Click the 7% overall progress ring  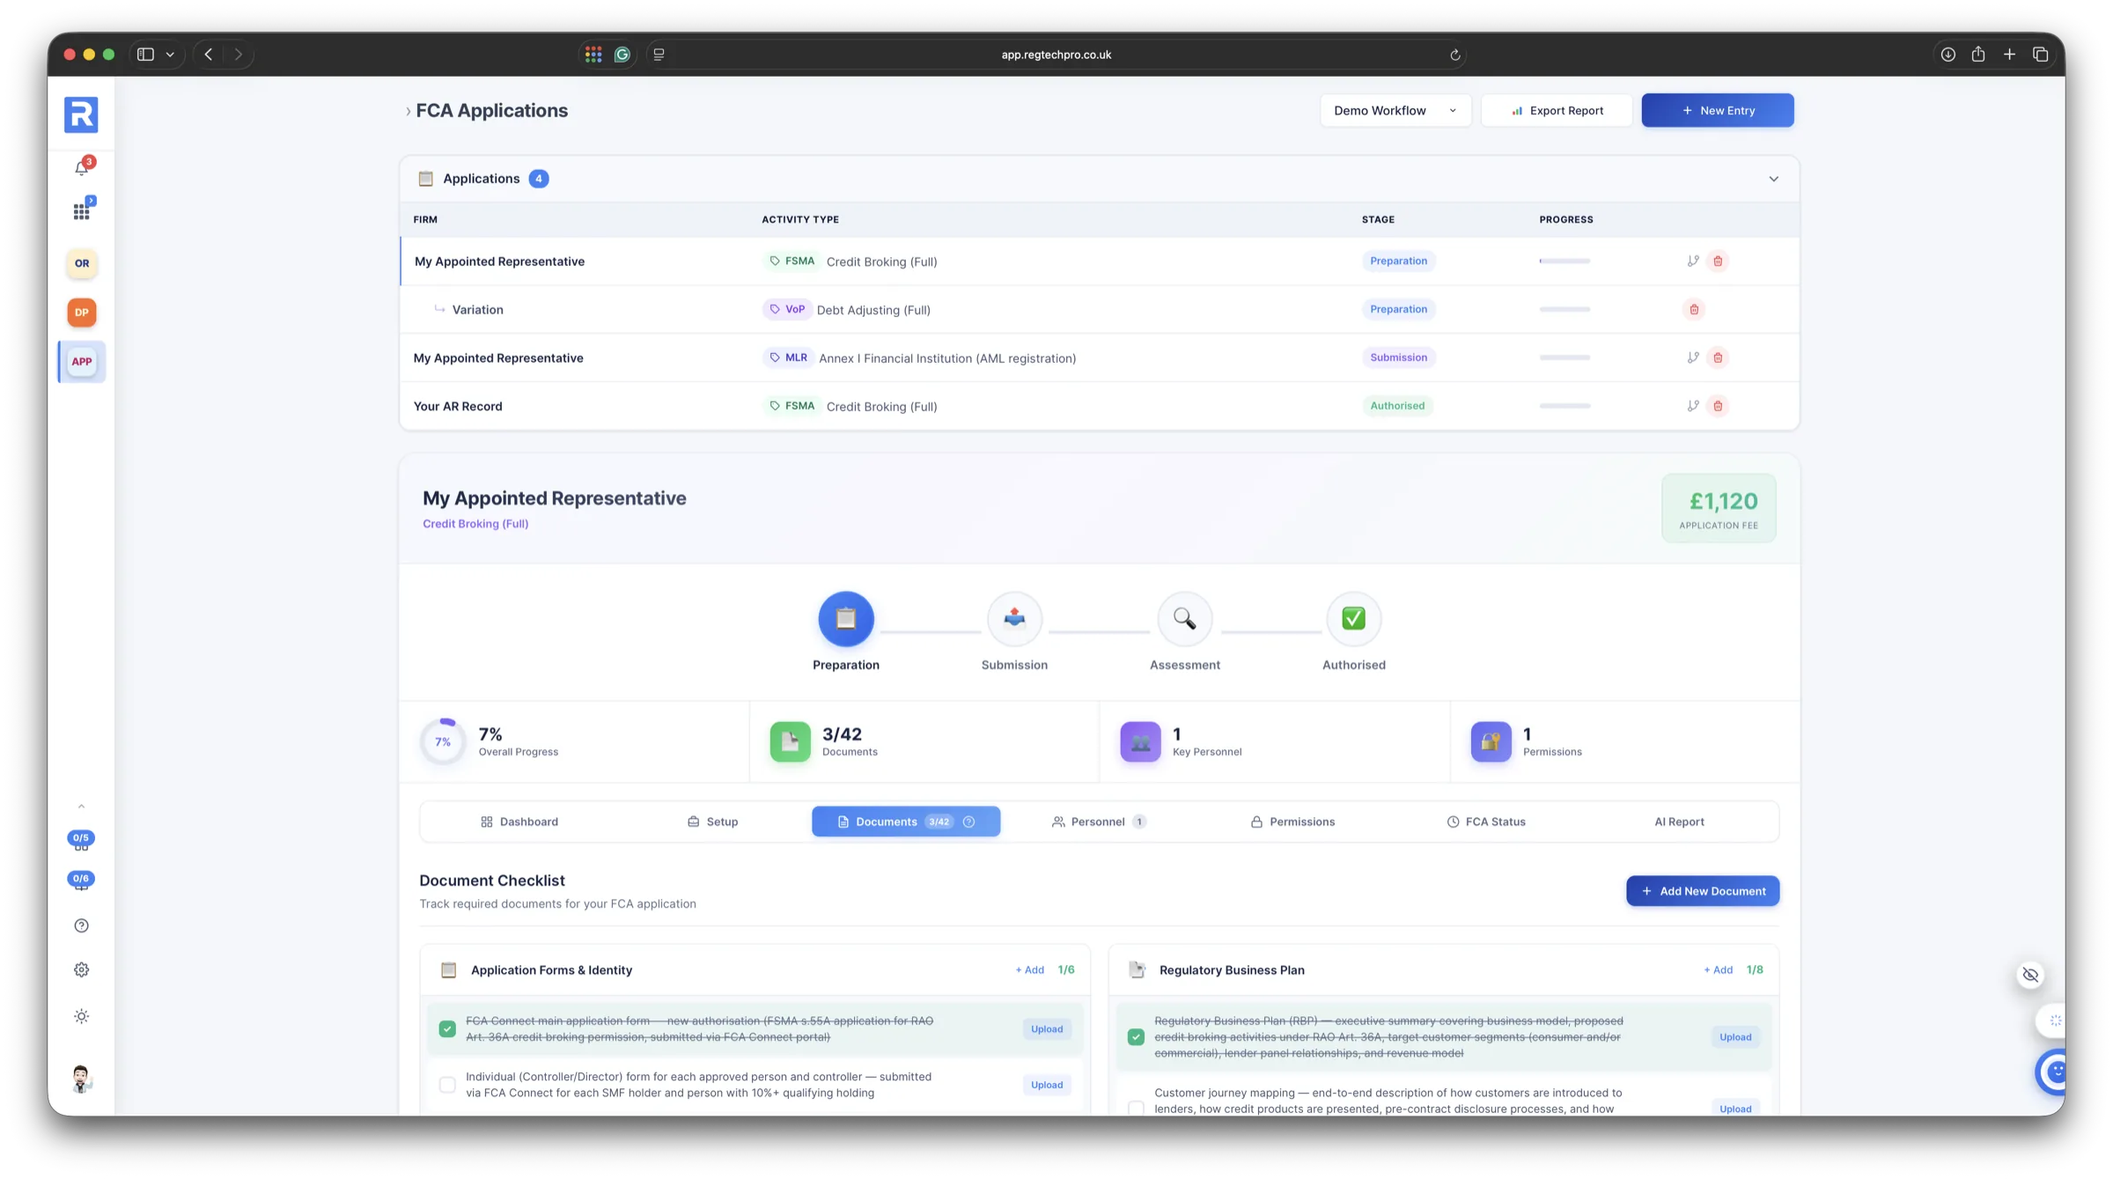443,741
